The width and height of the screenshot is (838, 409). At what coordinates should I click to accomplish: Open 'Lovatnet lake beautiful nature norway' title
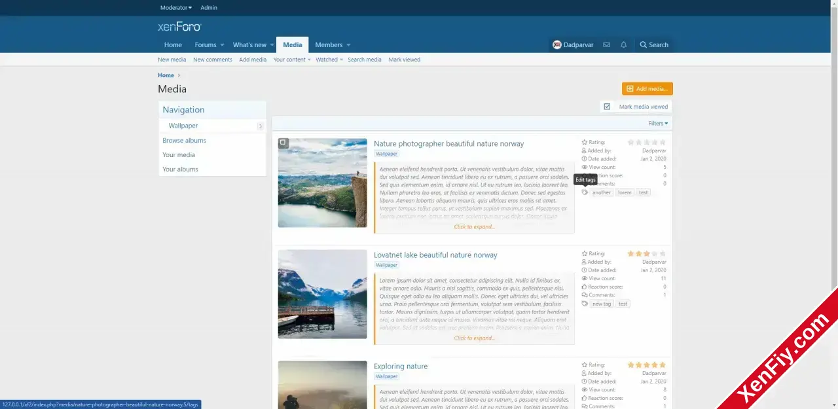click(x=435, y=255)
